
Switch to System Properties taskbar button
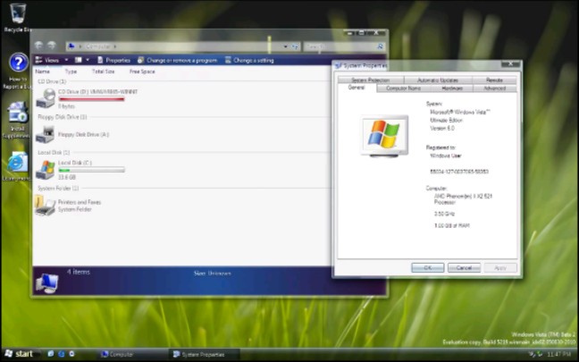pyautogui.click(x=205, y=354)
